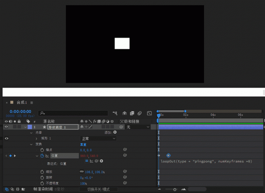
Task: Toggle the scale constrain proportions link
Action: click(82, 172)
